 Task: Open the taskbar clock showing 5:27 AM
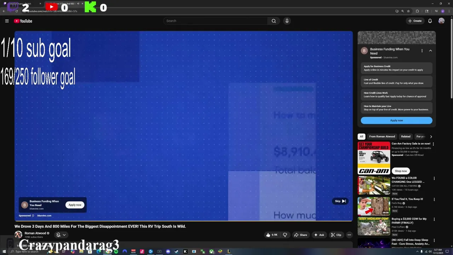coord(437,251)
